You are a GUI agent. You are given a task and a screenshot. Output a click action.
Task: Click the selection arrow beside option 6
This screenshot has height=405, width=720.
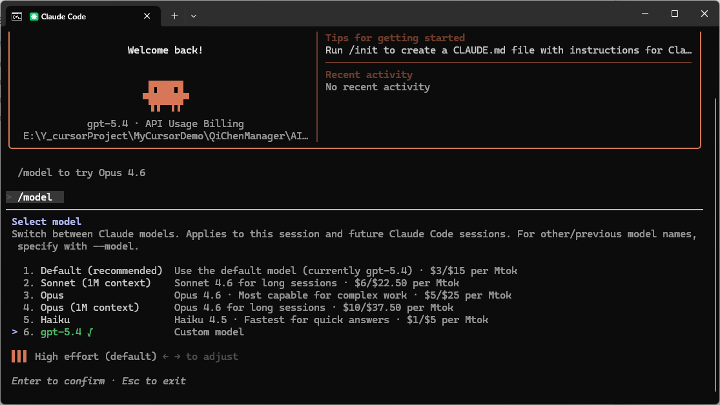click(15, 331)
